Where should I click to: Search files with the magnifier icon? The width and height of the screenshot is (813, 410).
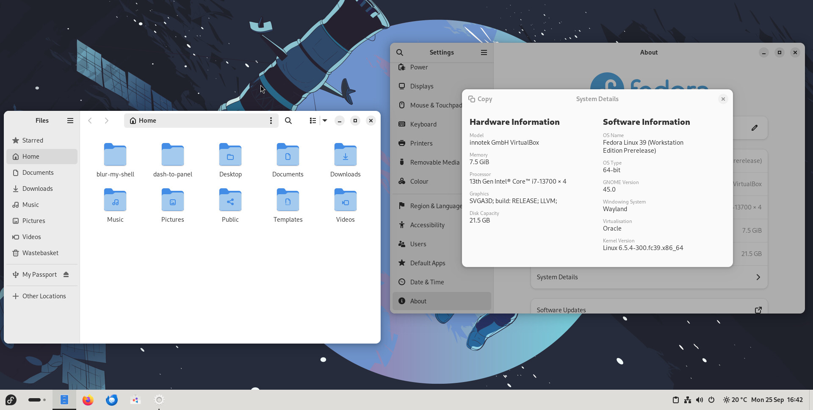click(x=288, y=121)
